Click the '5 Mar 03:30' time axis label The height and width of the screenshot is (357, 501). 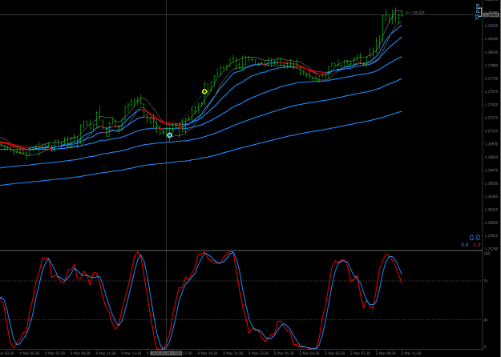tap(310, 354)
